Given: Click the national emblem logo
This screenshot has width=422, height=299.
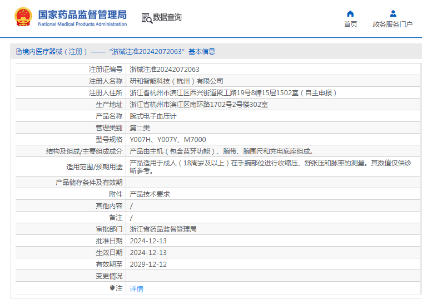Looking at the screenshot, I should point(23,17).
